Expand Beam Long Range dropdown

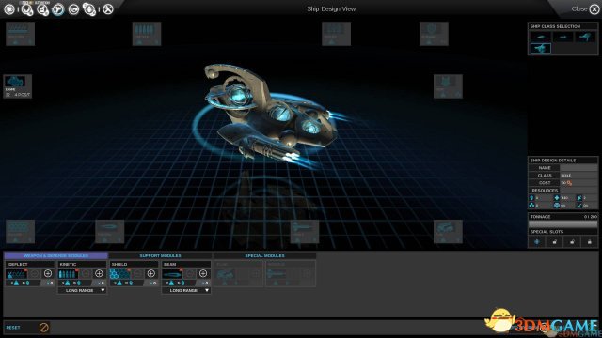point(186,290)
